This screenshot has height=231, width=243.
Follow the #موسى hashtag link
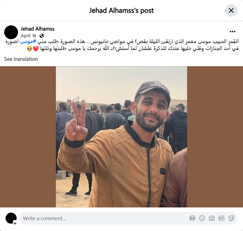(x=28, y=42)
